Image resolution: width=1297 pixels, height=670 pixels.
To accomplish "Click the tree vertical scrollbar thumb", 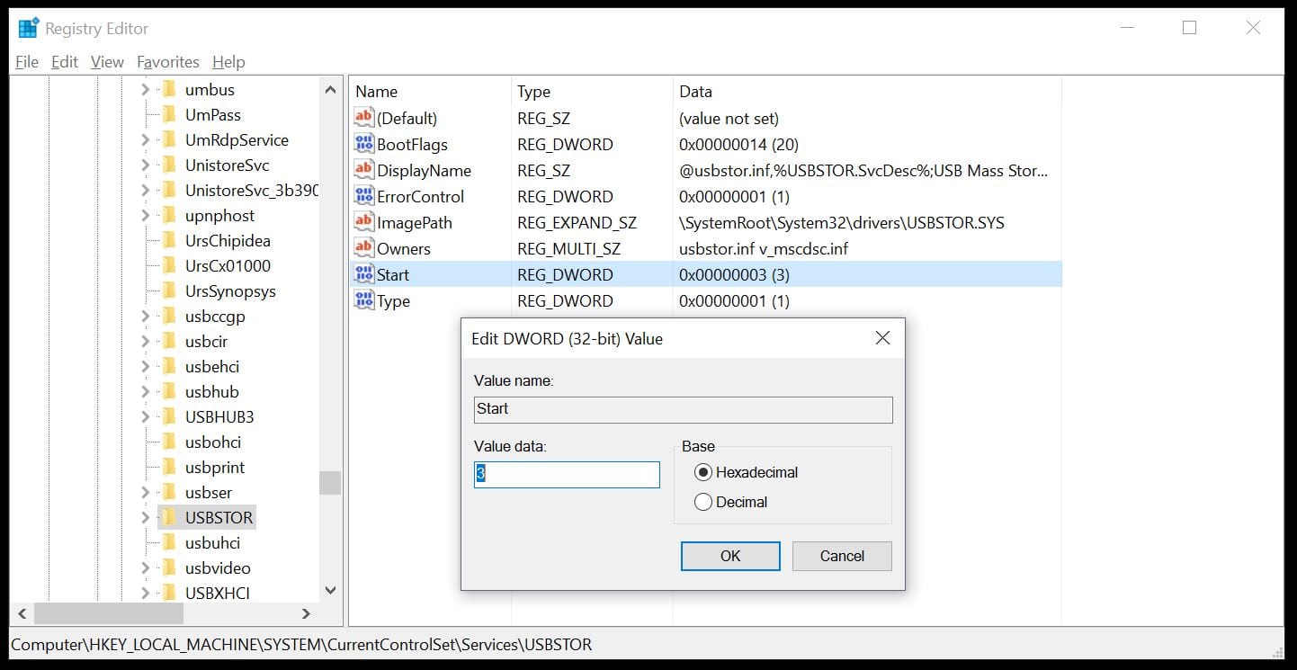I will 330,483.
